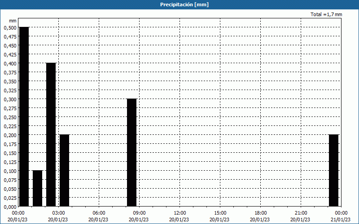Click the 20/01/23 date under 18:00
This screenshot has height=224, width=359.
[260, 220]
